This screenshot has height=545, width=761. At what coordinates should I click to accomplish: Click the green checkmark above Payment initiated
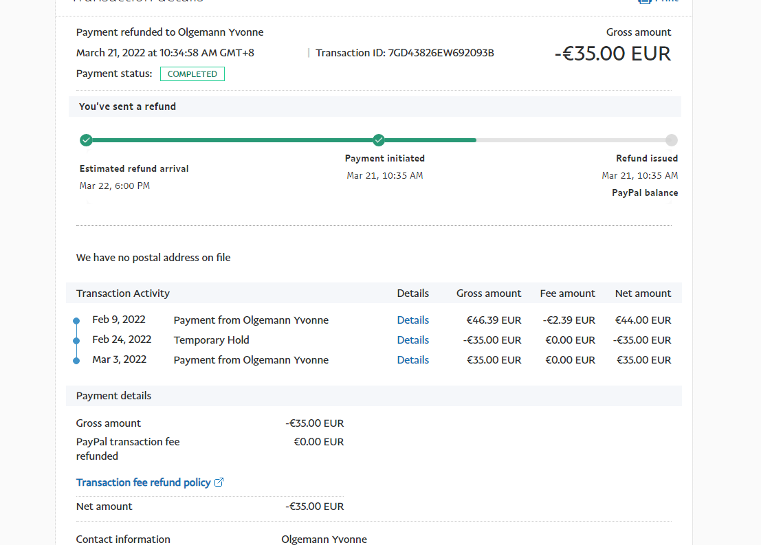pyautogui.click(x=379, y=140)
